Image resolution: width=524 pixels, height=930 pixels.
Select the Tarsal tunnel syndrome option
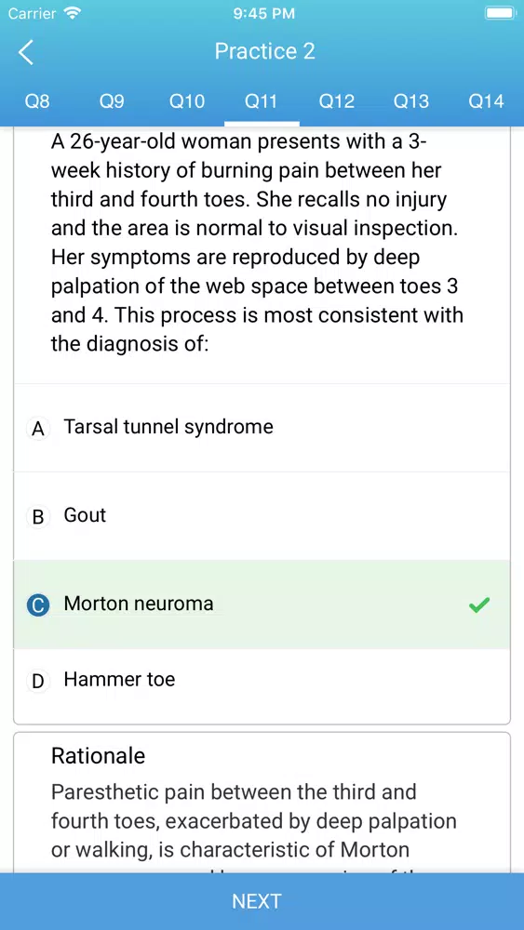click(262, 428)
